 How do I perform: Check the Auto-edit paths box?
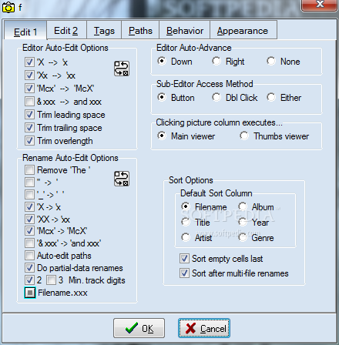(x=29, y=256)
